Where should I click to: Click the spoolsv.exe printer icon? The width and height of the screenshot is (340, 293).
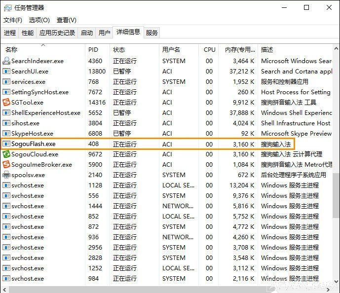click(x=6, y=175)
